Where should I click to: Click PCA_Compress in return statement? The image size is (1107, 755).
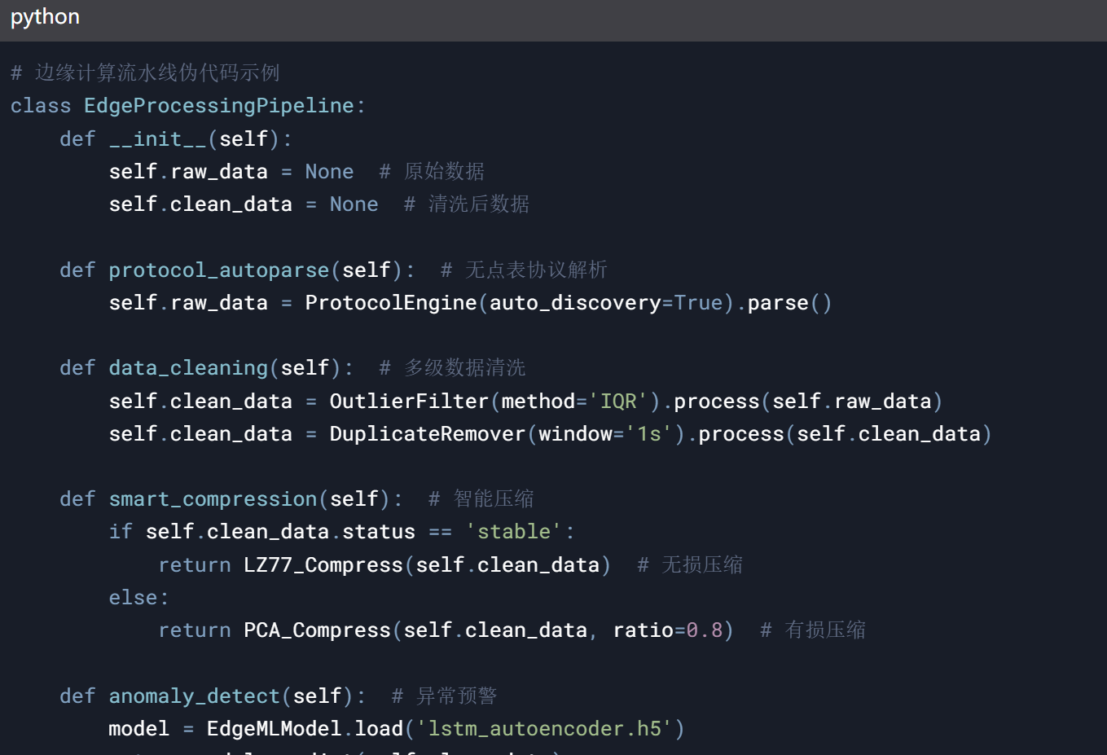[x=317, y=630]
